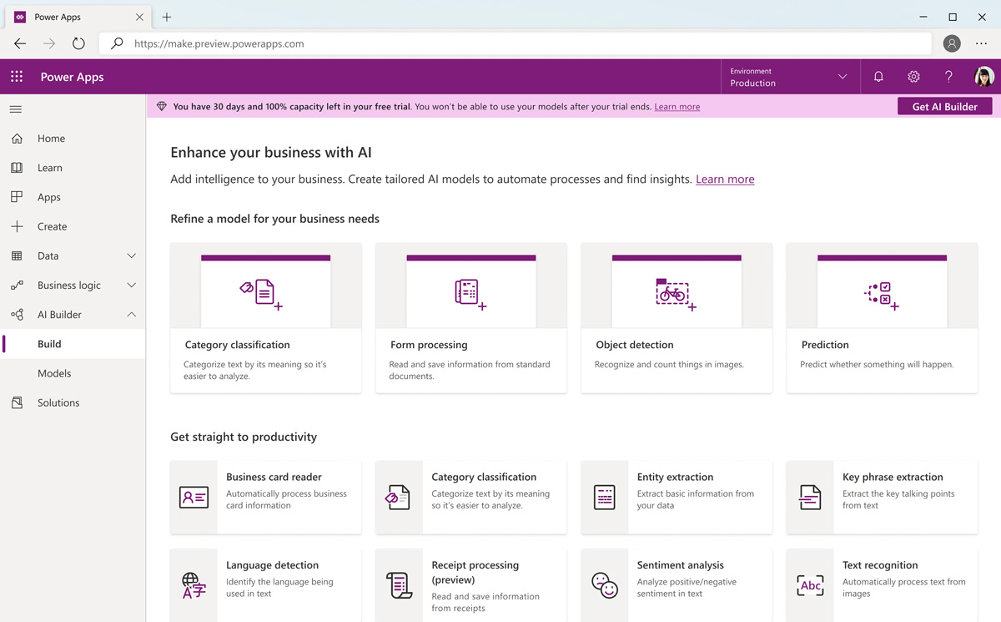Screen dimensions: 1001x622
Task: Open the browser ellipsis menu
Action: [981, 43]
